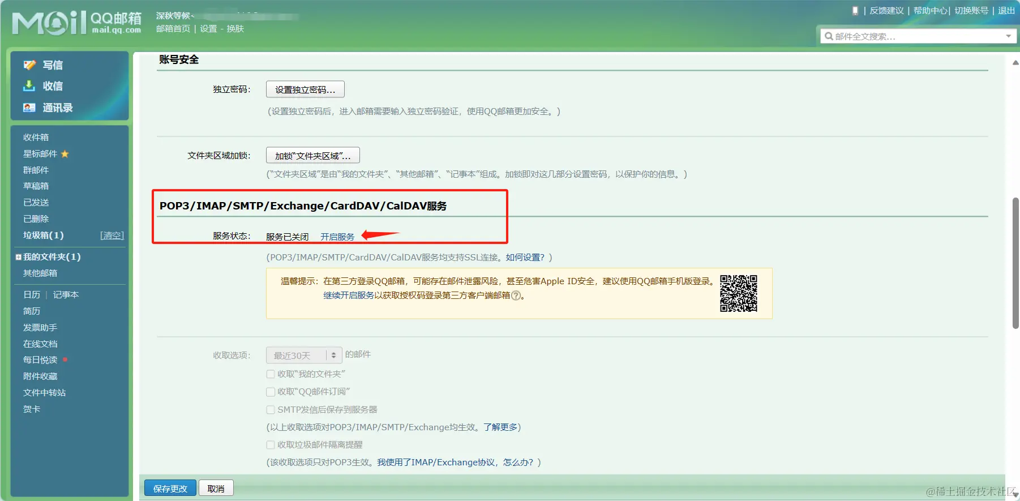Image resolution: width=1020 pixels, height=501 pixels.
Task: Click the magnifier icon in search box
Action: (x=829, y=36)
